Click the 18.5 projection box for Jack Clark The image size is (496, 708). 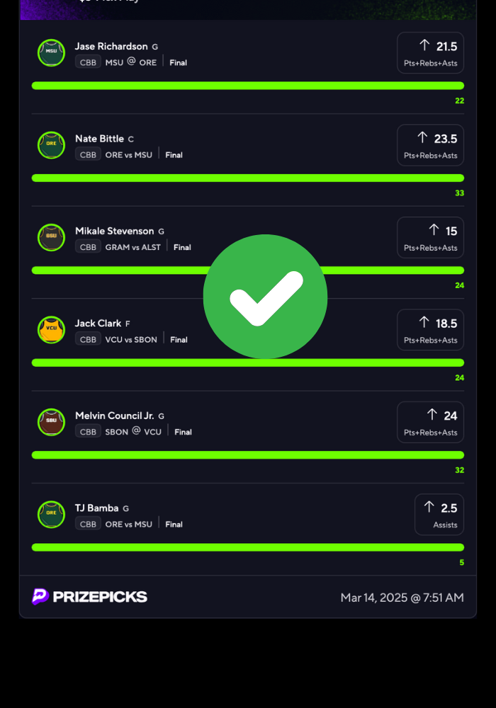click(430, 330)
